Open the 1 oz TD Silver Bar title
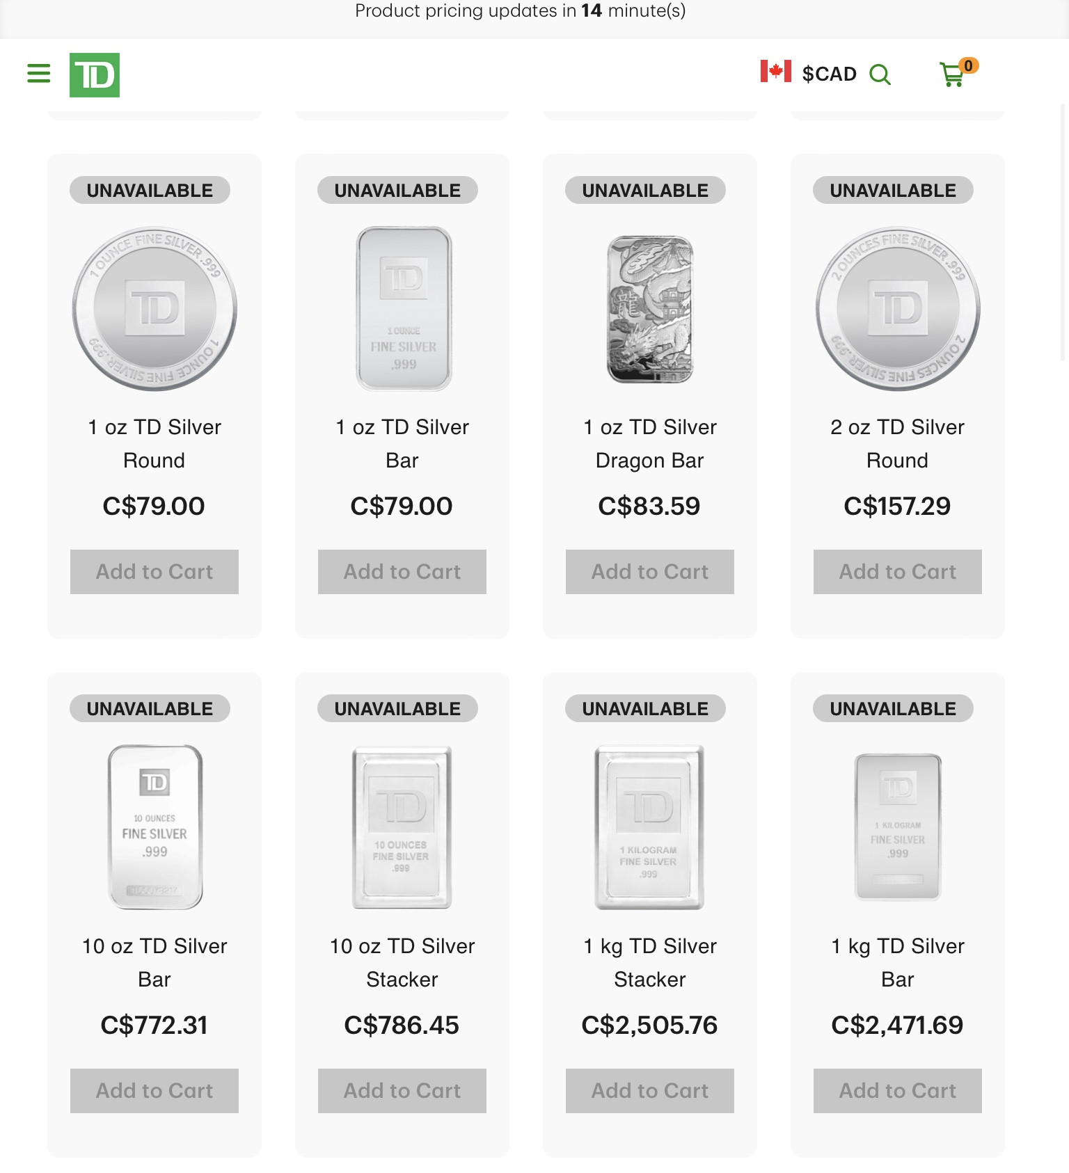Viewport: 1069px width, 1173px height. coord(402,443)
